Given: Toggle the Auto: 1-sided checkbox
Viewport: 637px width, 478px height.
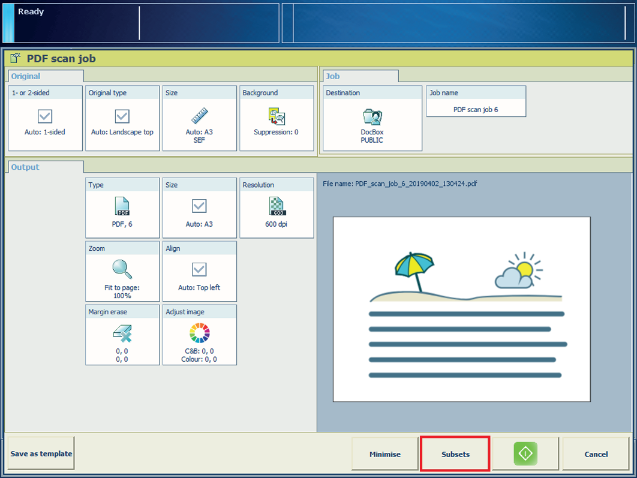Looking at the screenshot, I should coord(45,116).
